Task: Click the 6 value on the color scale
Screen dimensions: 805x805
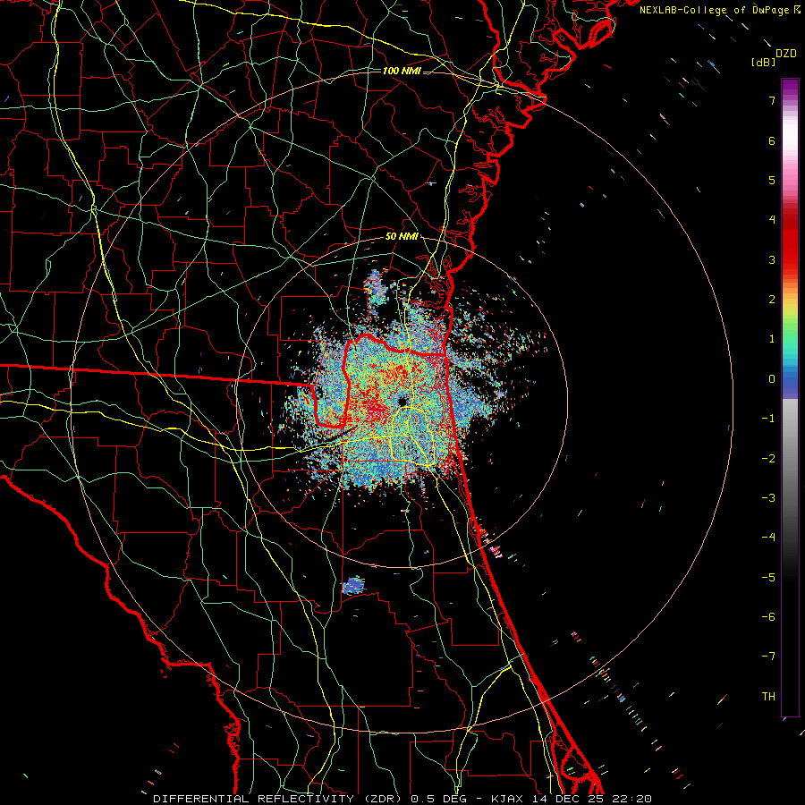Action: tap(772, 140)
